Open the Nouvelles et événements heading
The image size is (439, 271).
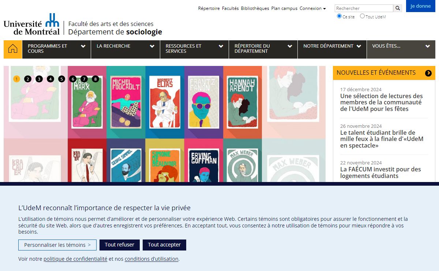[376, 73]
